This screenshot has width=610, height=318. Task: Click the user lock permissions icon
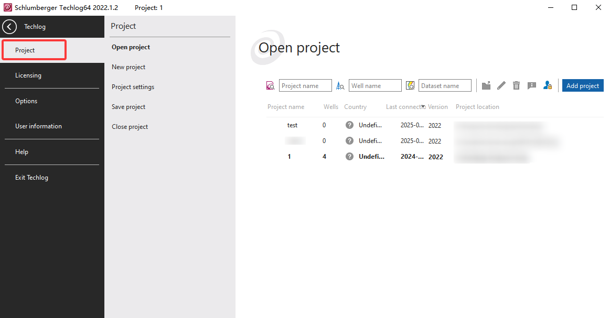[548, 85]
